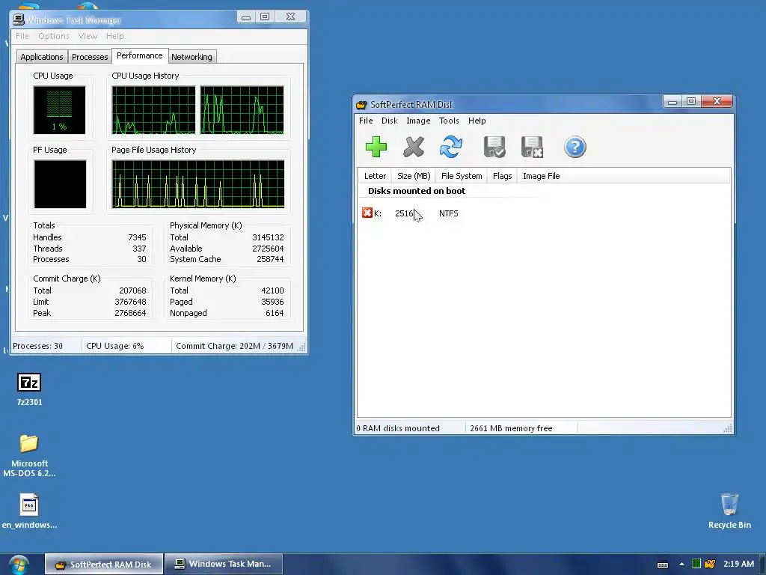Click red X icon beside drive K:

(367, 213)
